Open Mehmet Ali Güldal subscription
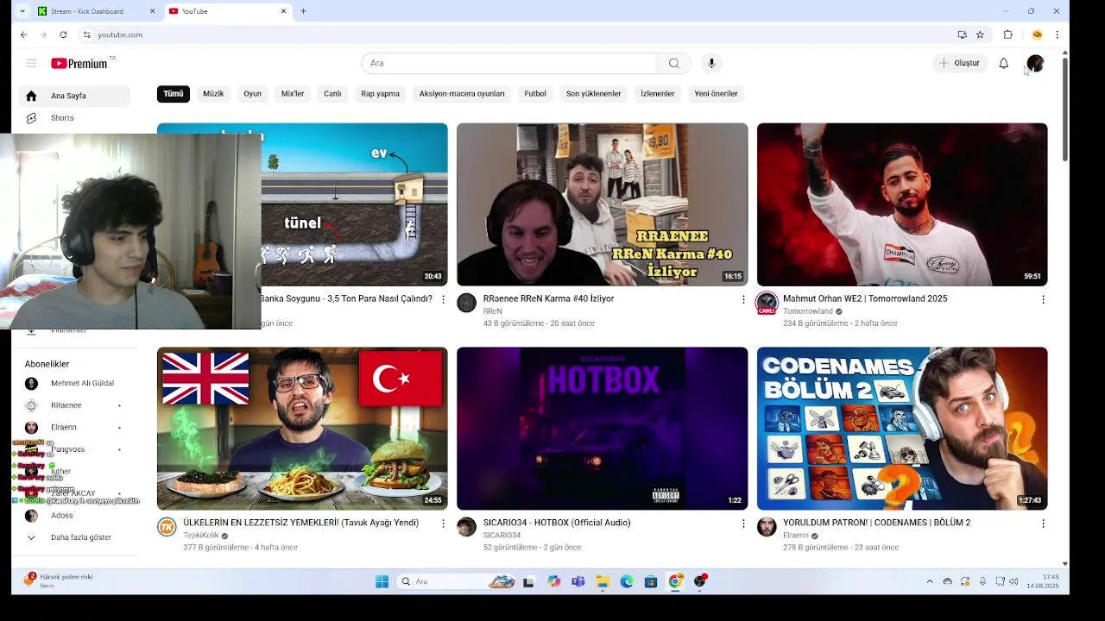1105x621 pixels. (73, 383)
